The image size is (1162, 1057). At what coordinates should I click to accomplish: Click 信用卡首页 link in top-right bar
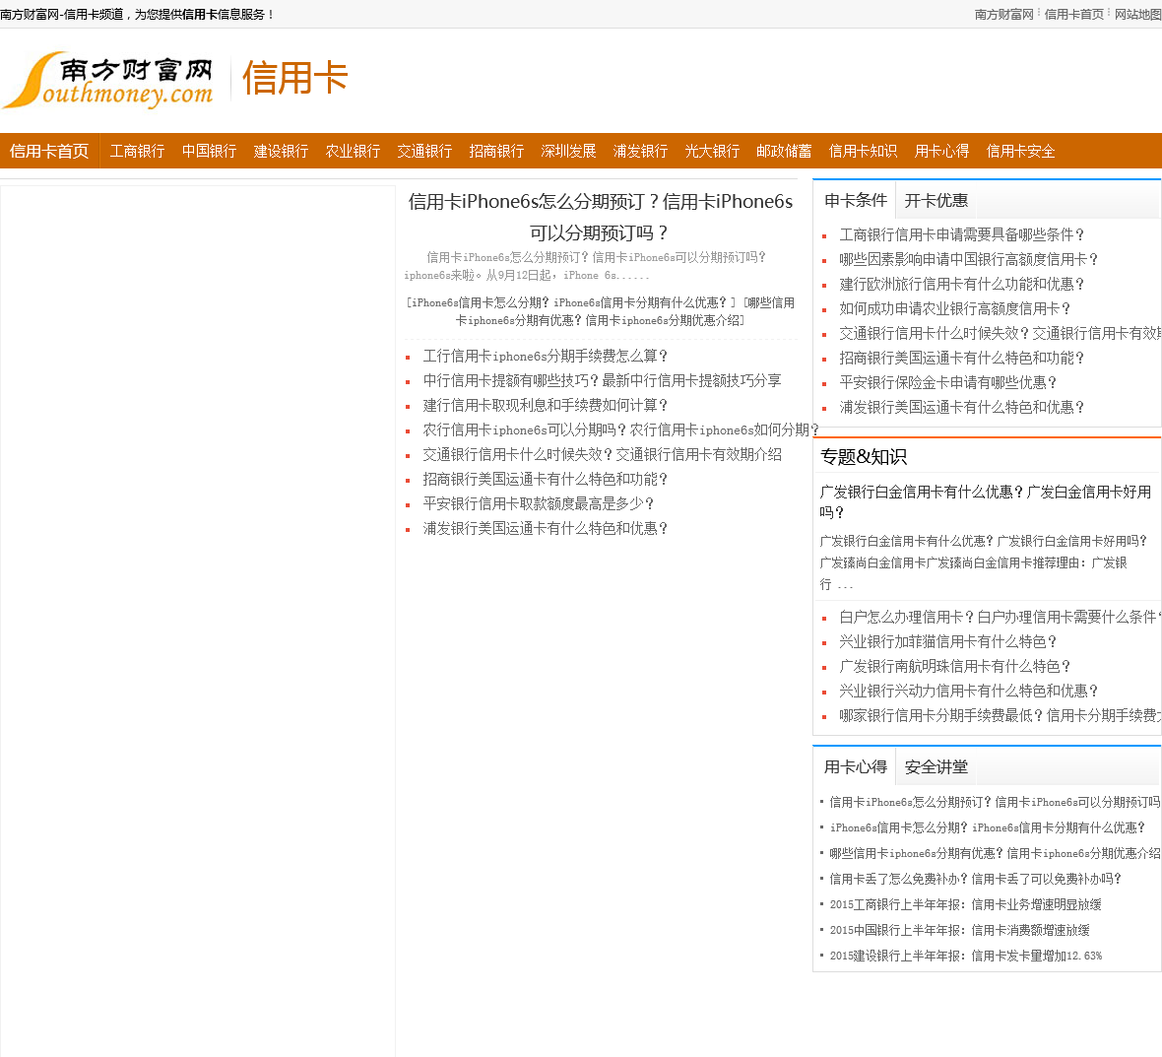pos(1073,14)
